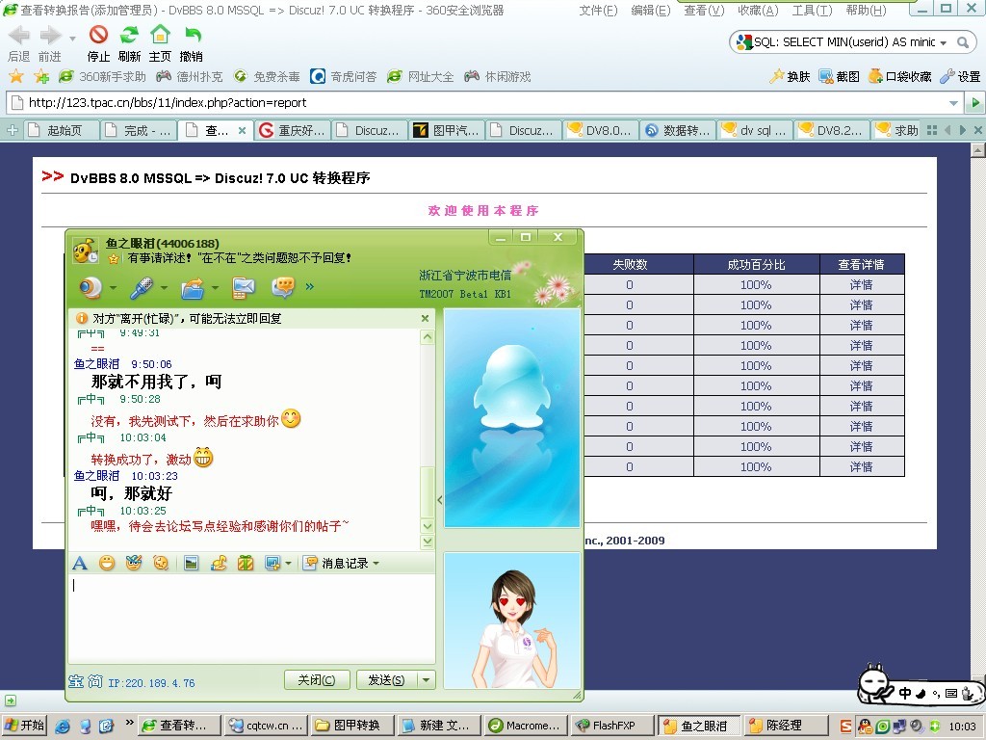Click the magnifier search icon in search box
Screen dimensions: 986x740
[963, 42]
